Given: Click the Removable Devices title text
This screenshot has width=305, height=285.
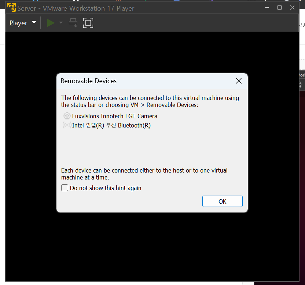Looking at the screenshot, I should pyautogui.click(x=88, y=81).
